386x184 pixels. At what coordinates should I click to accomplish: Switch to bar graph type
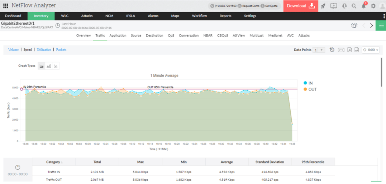[x=48, y=66]
